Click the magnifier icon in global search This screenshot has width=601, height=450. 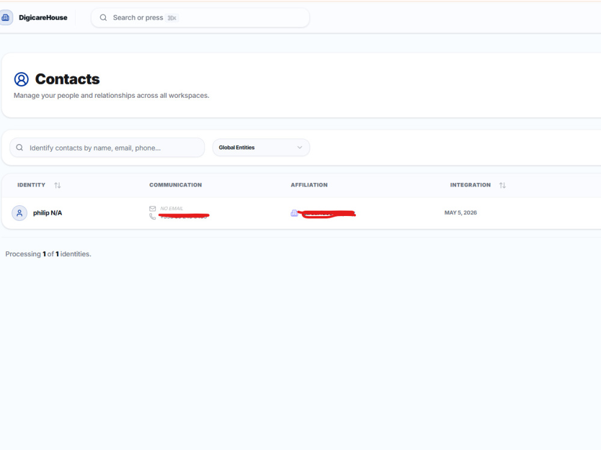pos(103,17)
